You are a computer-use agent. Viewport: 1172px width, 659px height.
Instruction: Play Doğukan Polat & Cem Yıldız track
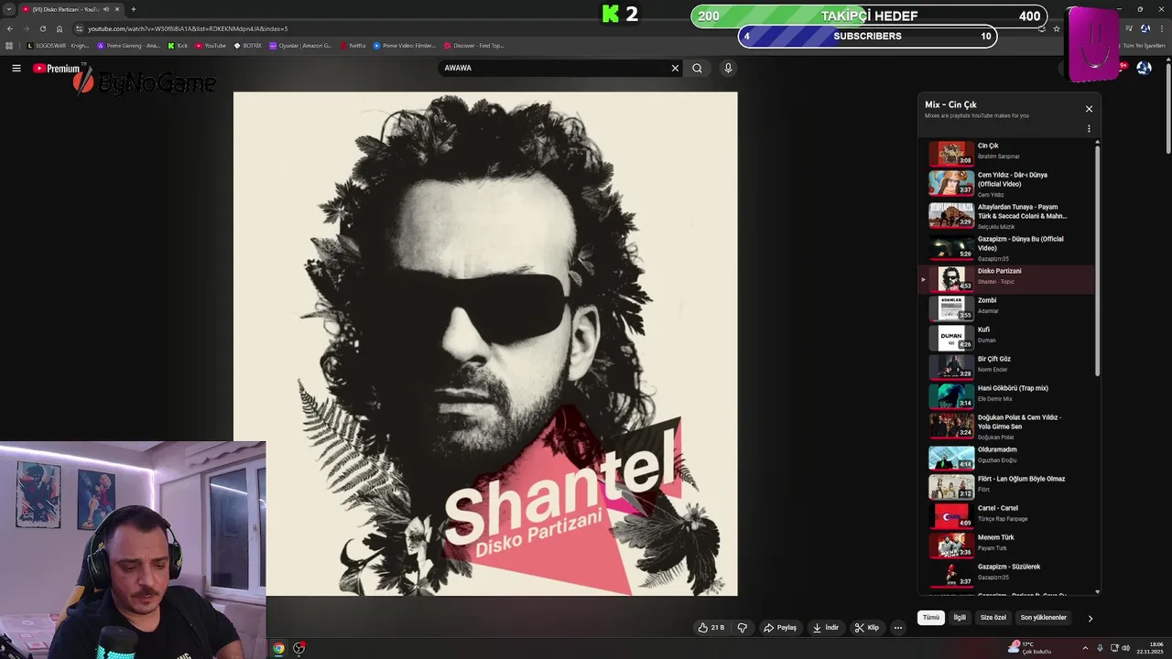point(1007,426)
